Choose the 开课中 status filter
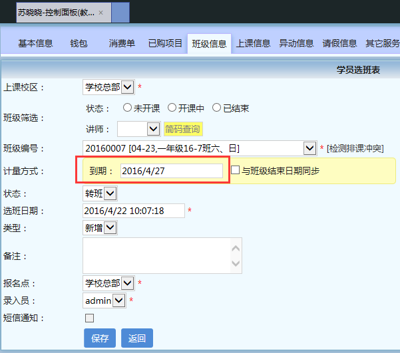 pos(172,108)
